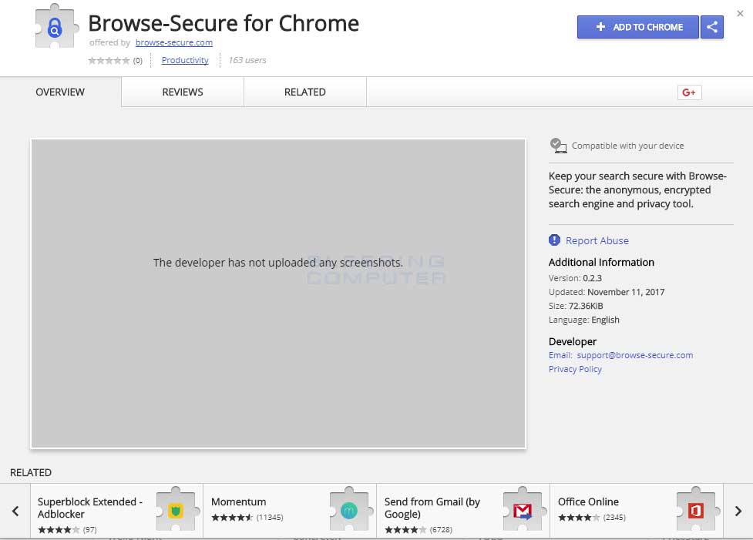Click the Browse-Secure extension lock icon

click(55, 29)
